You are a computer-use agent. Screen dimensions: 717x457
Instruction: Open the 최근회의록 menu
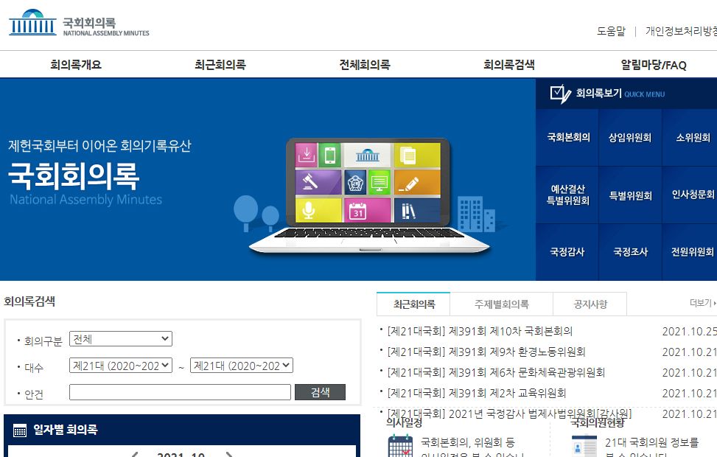(x=220, y=65)
